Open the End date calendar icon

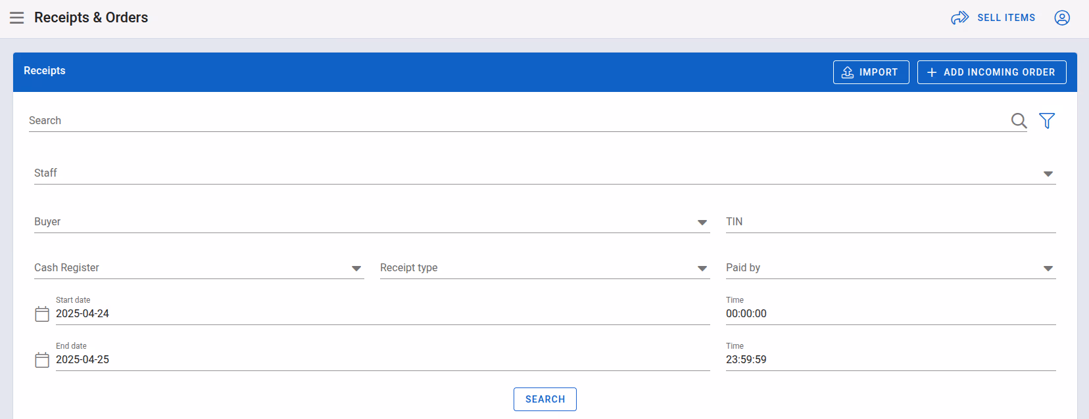click(x=42, y=360)
